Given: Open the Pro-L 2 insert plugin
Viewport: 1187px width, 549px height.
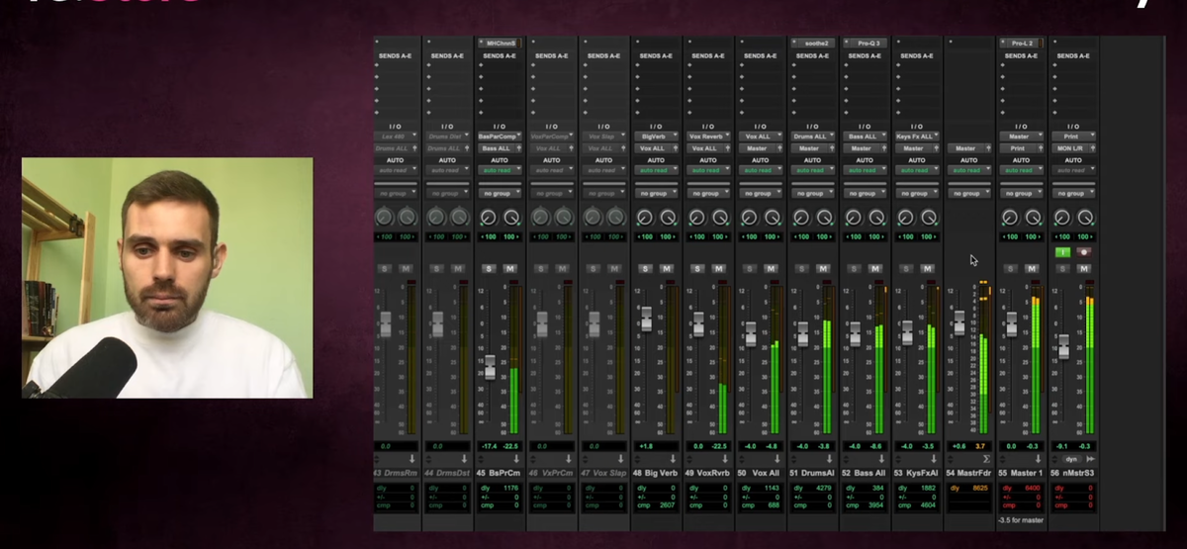Looking at the screenshot, I should pos(1020,44).
